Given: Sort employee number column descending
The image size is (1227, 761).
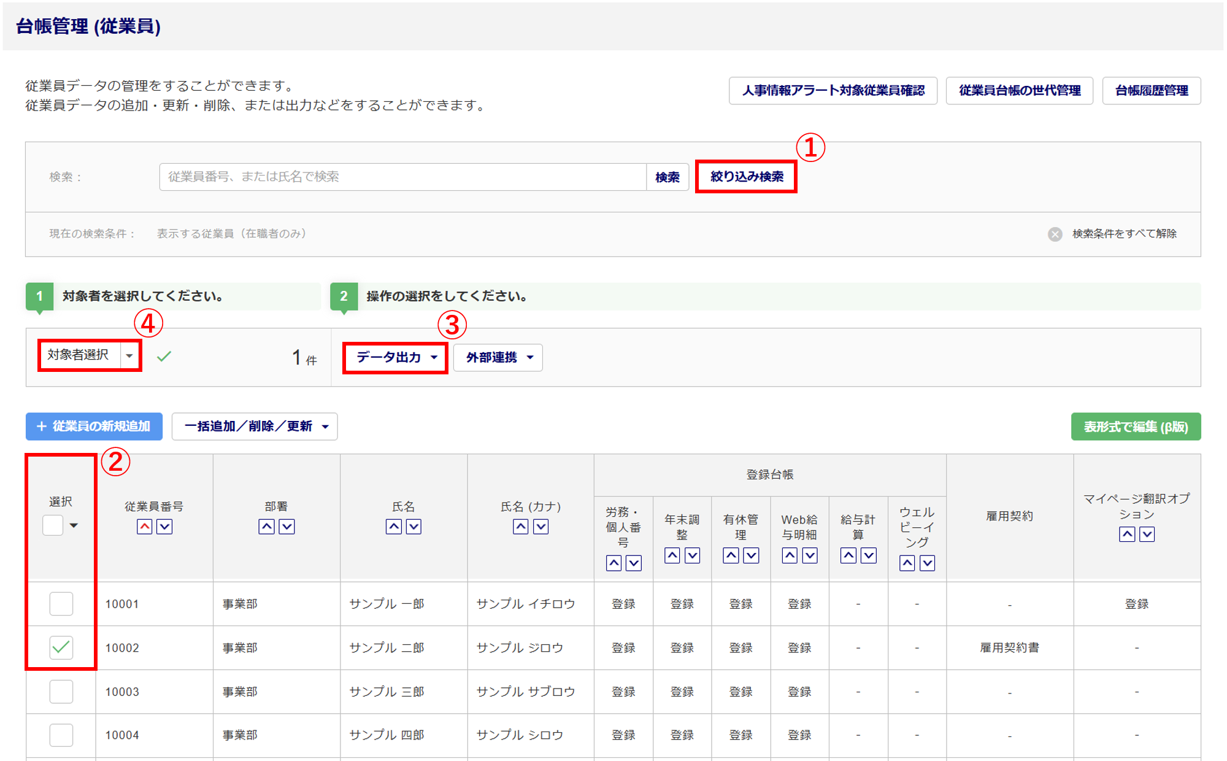Looking at the screenshot, I should click(164, 527).
